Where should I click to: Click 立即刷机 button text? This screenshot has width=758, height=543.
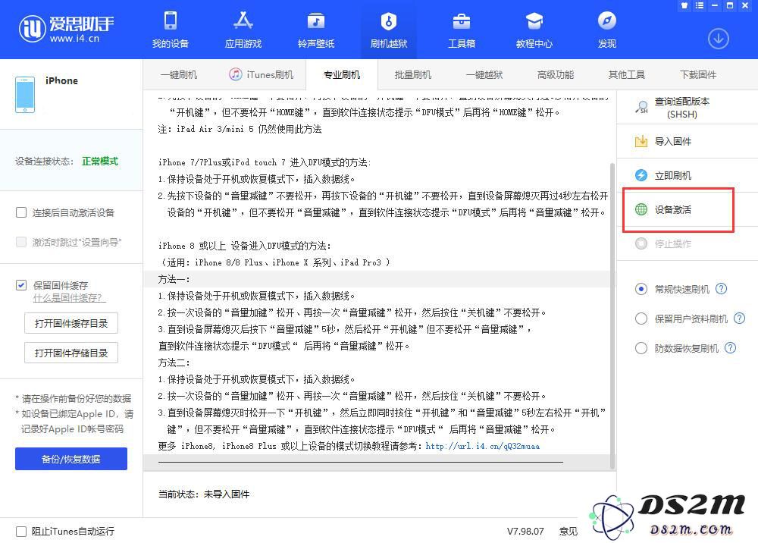point(673,175)
